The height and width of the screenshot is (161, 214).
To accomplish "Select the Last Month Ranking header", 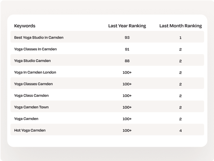I will (x=181, y=26).
